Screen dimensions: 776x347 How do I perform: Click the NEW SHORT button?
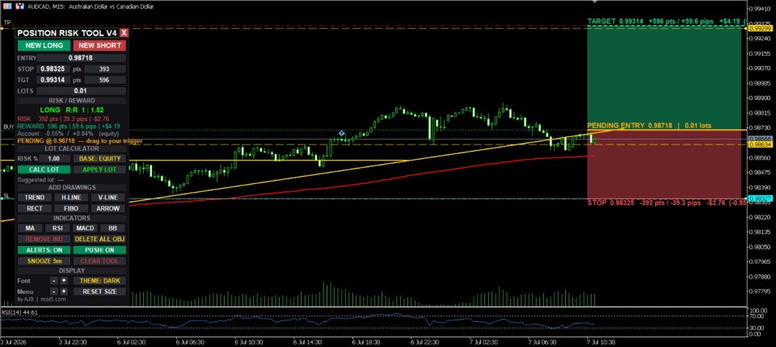[99, 45]
